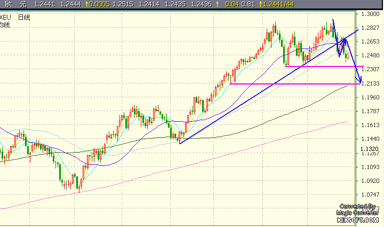
Task: Click the 1.3000 price axis label
Action: (x=370, y=14)
